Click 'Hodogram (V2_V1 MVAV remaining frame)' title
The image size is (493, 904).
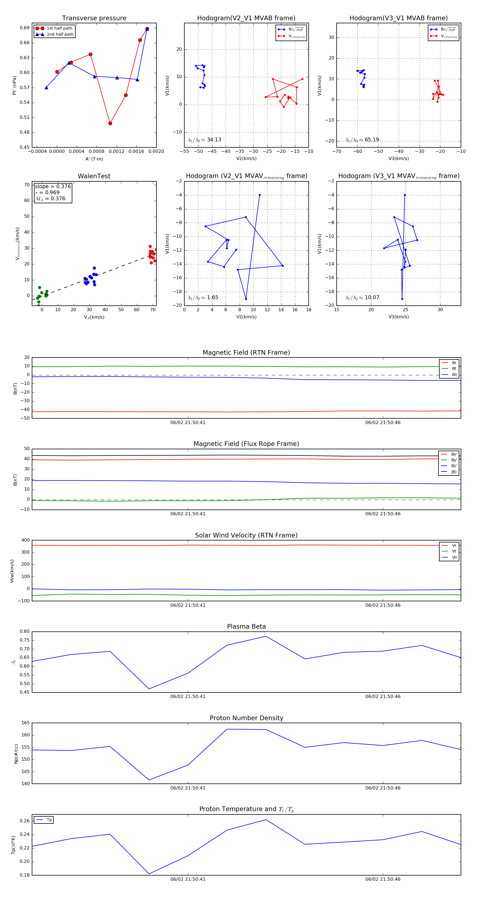tap(246, 176)
